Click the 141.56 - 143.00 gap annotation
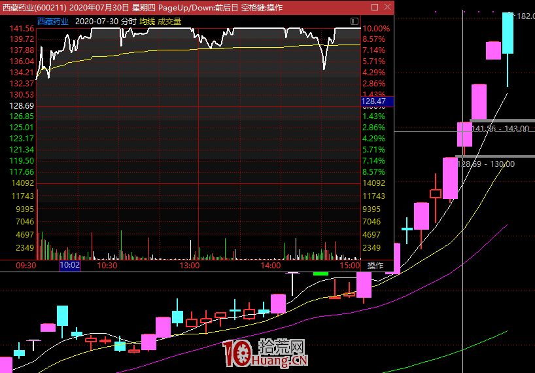The height and width of the screenshot is (373, 535). [500, 129]
